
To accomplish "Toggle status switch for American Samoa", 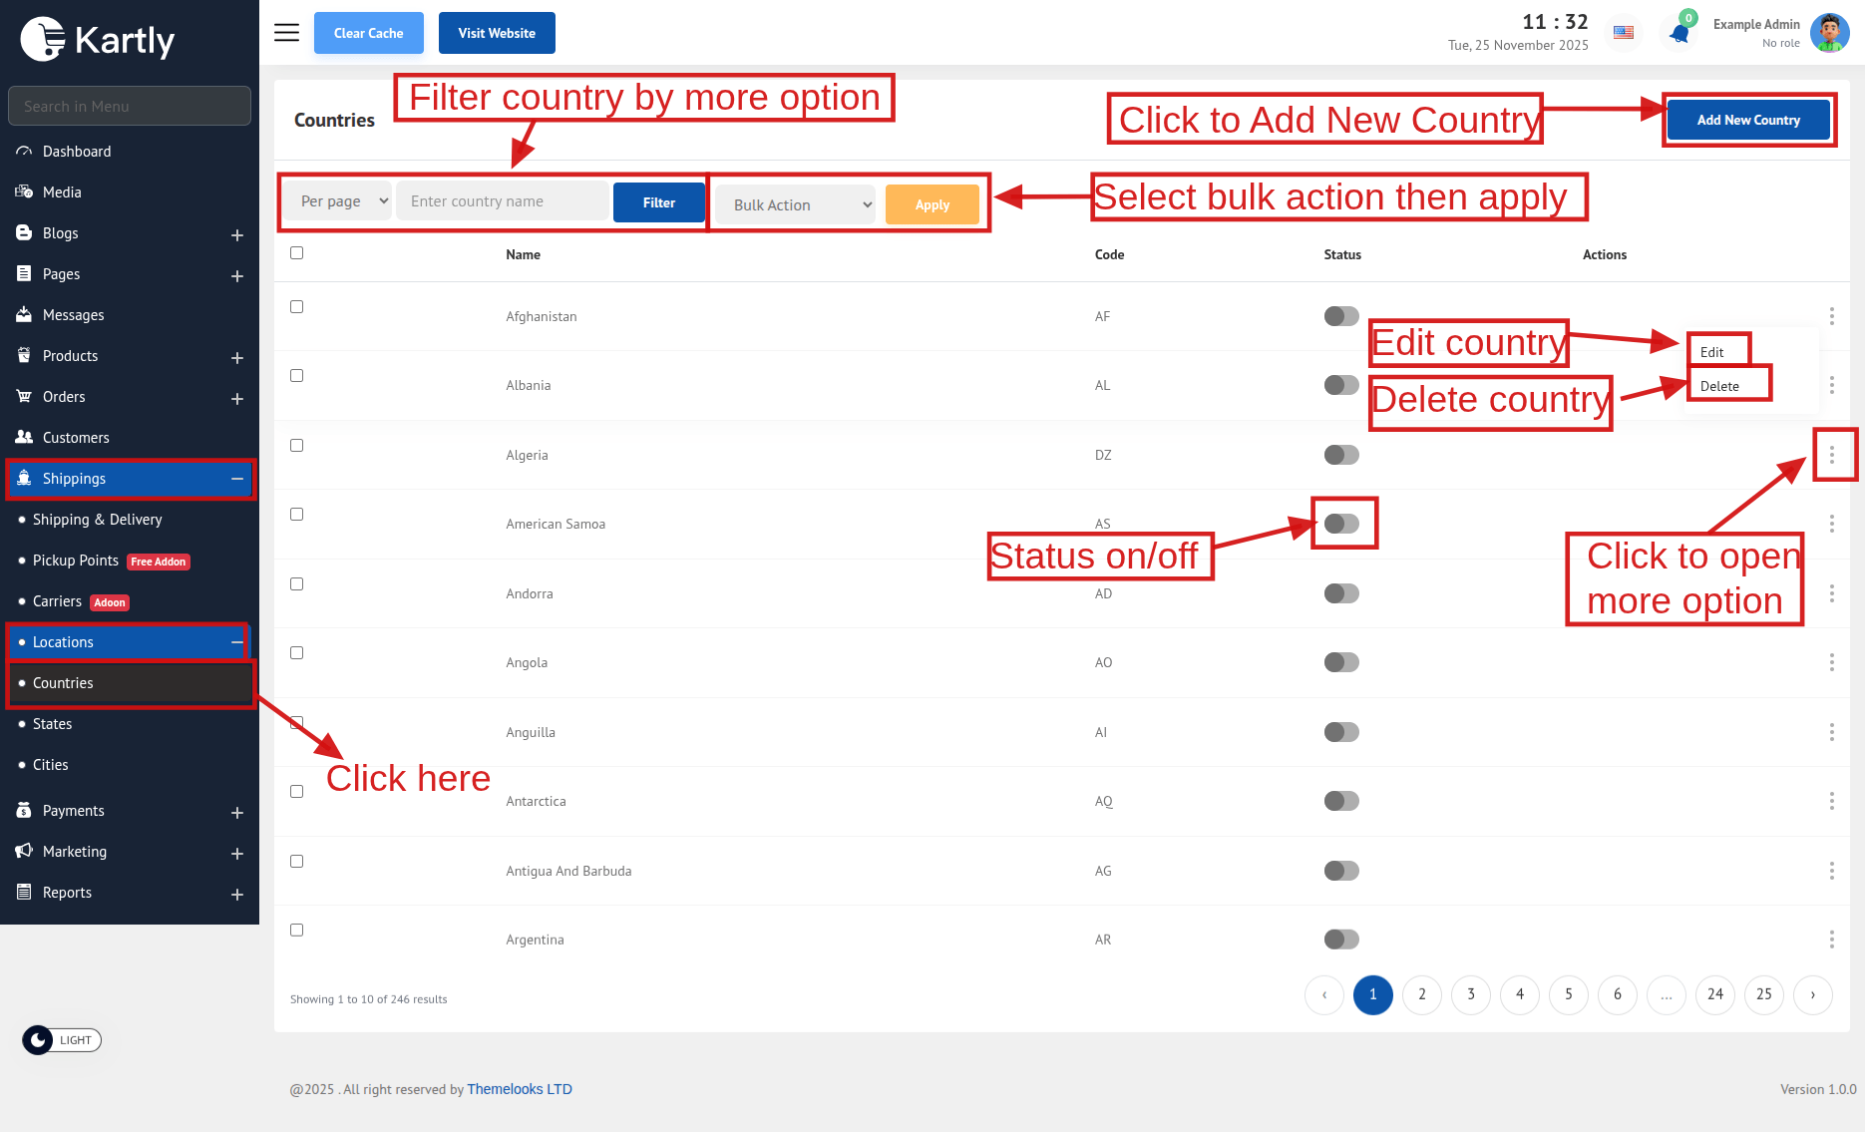I will (1341, 524).
